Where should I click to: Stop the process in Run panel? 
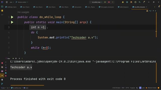click(x=16, y=58)
